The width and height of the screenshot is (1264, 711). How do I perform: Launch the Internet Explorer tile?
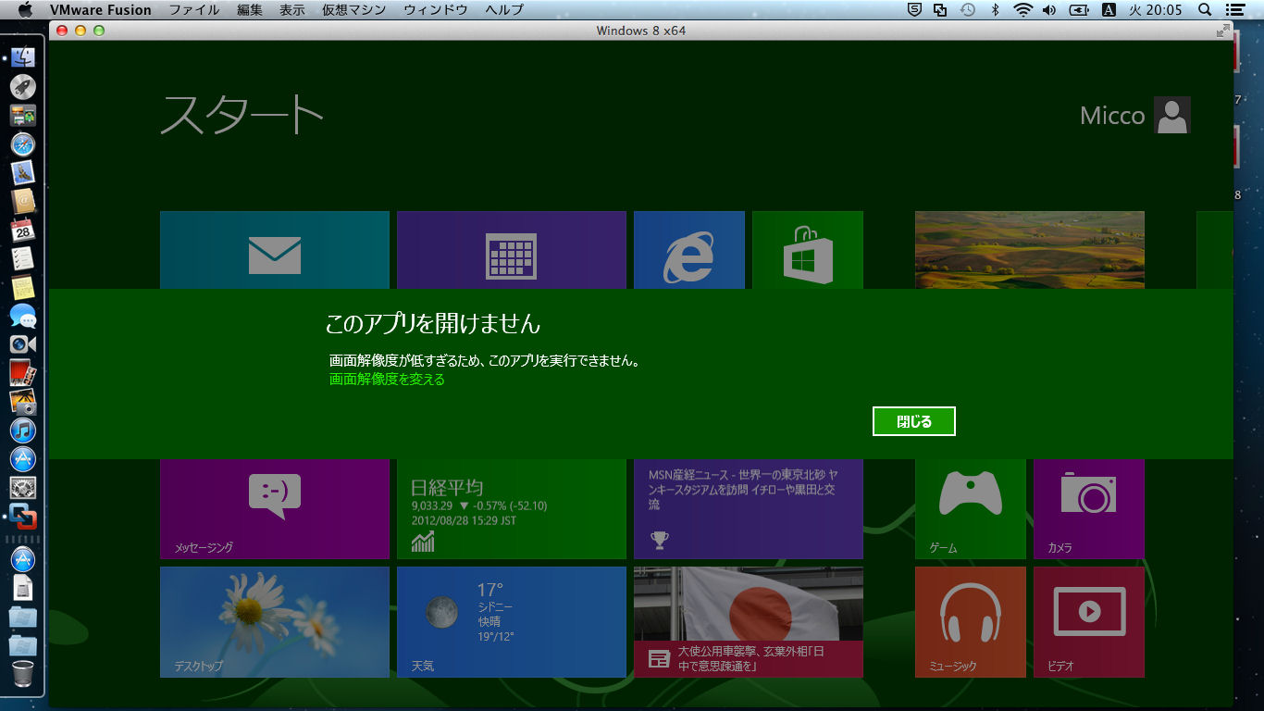pos(689,250)
